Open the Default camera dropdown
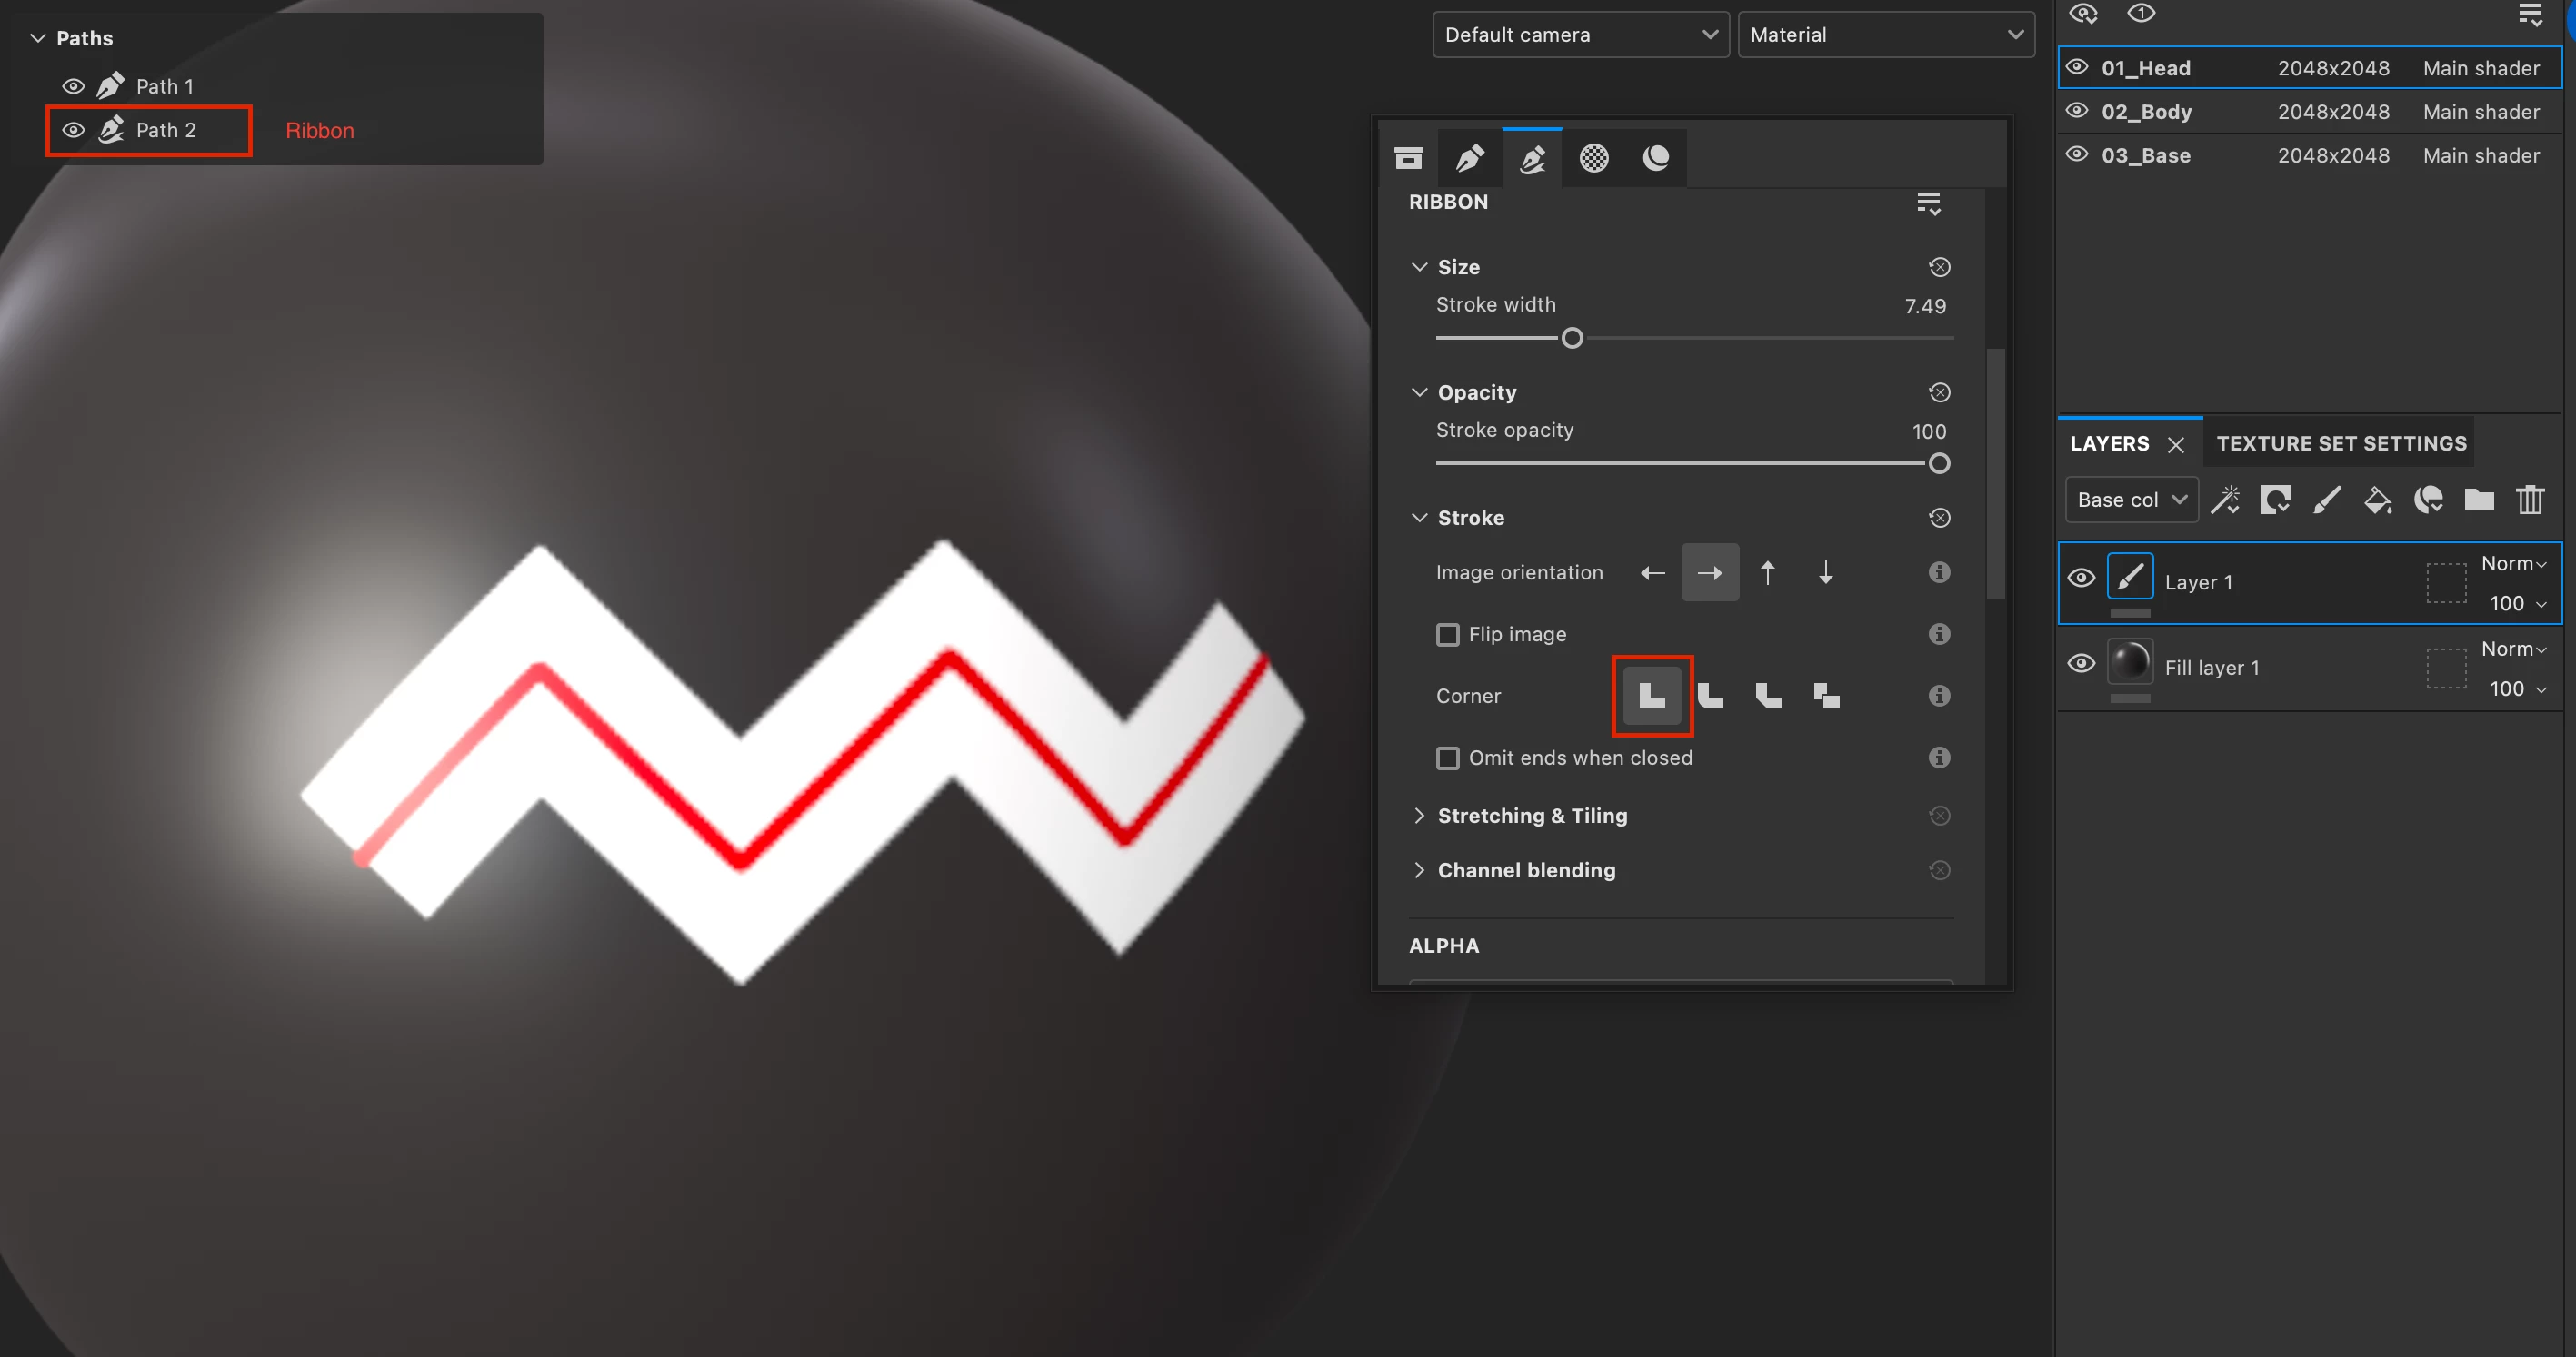The width and height of the screenshot is (2576, 1357). click(x=1580, y=35)
